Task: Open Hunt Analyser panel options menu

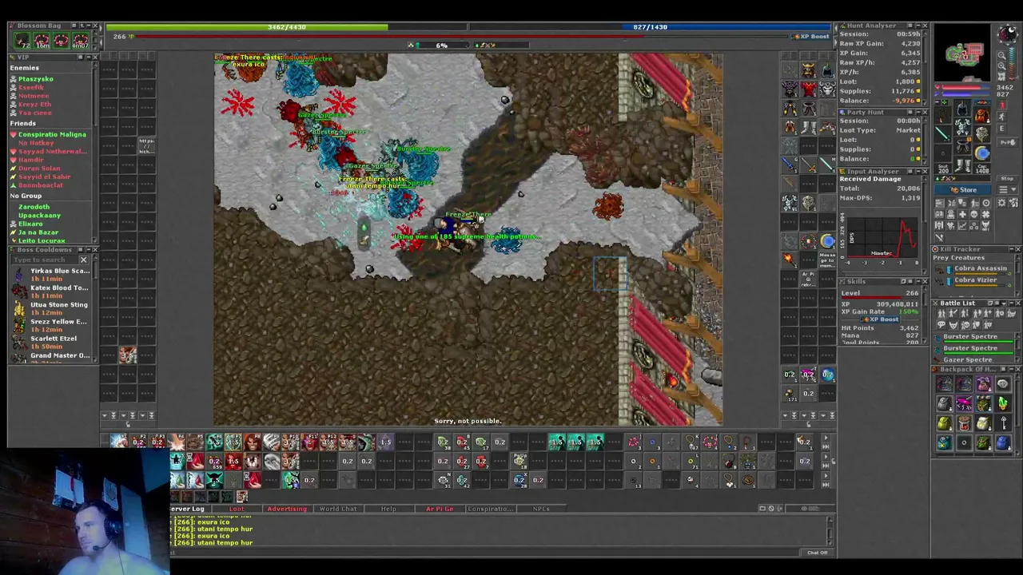Action: coord(910,26)
